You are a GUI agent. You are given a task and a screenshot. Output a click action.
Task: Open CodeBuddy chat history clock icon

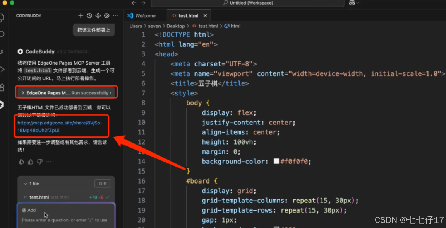pos(89,15)
